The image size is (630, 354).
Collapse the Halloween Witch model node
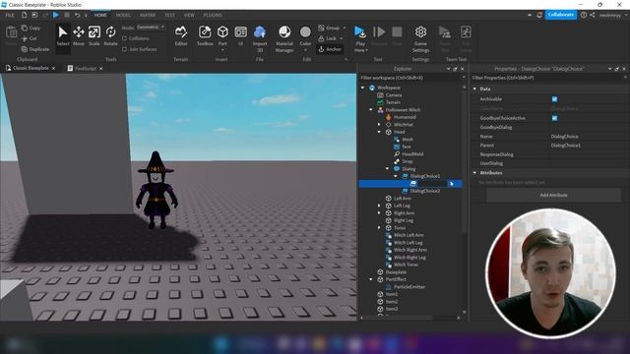[371, 109]
